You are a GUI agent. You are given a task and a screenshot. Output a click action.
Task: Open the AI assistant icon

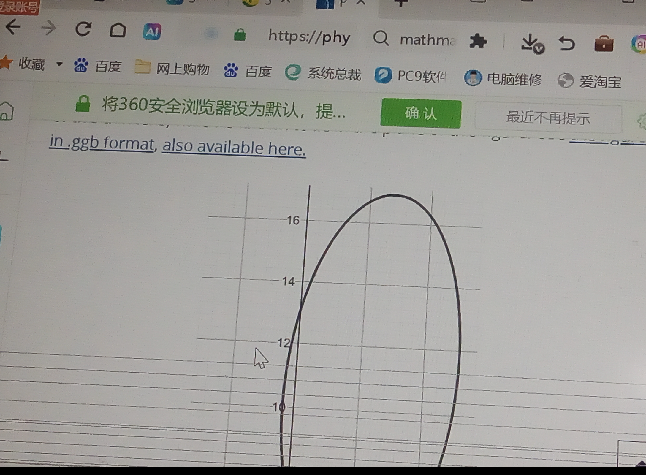pyautogui.click(x=152, y=32)
